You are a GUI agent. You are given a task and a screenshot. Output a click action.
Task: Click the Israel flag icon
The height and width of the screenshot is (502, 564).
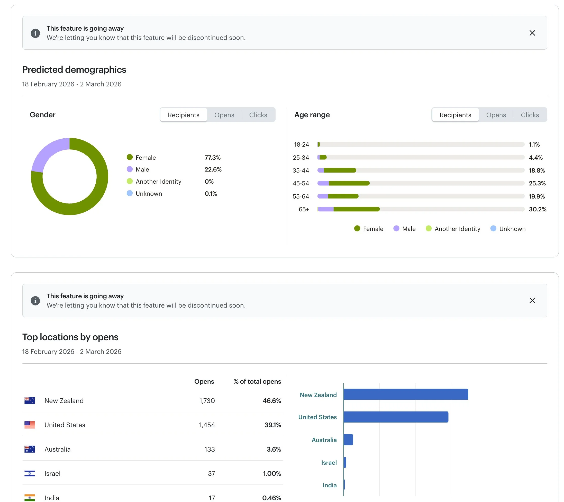(x=30, y=473)
